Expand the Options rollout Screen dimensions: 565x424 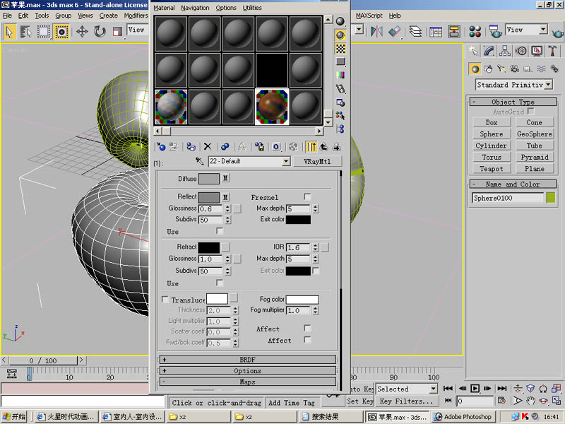(x=248, y=370)
